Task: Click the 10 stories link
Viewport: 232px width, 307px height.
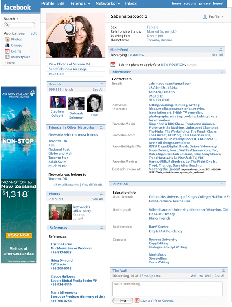Action: (135, 55)
